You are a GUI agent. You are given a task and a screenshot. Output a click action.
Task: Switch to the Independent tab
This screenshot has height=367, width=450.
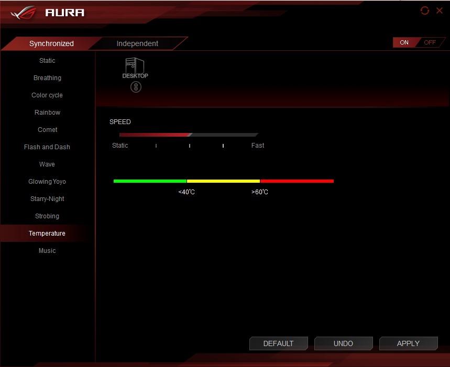pos(137,43)
